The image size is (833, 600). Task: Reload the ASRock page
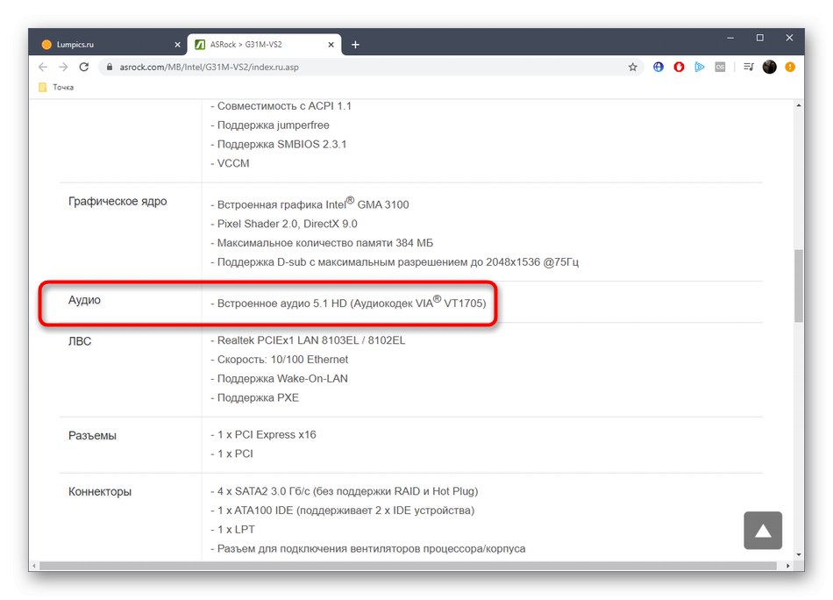pos(84,67)
